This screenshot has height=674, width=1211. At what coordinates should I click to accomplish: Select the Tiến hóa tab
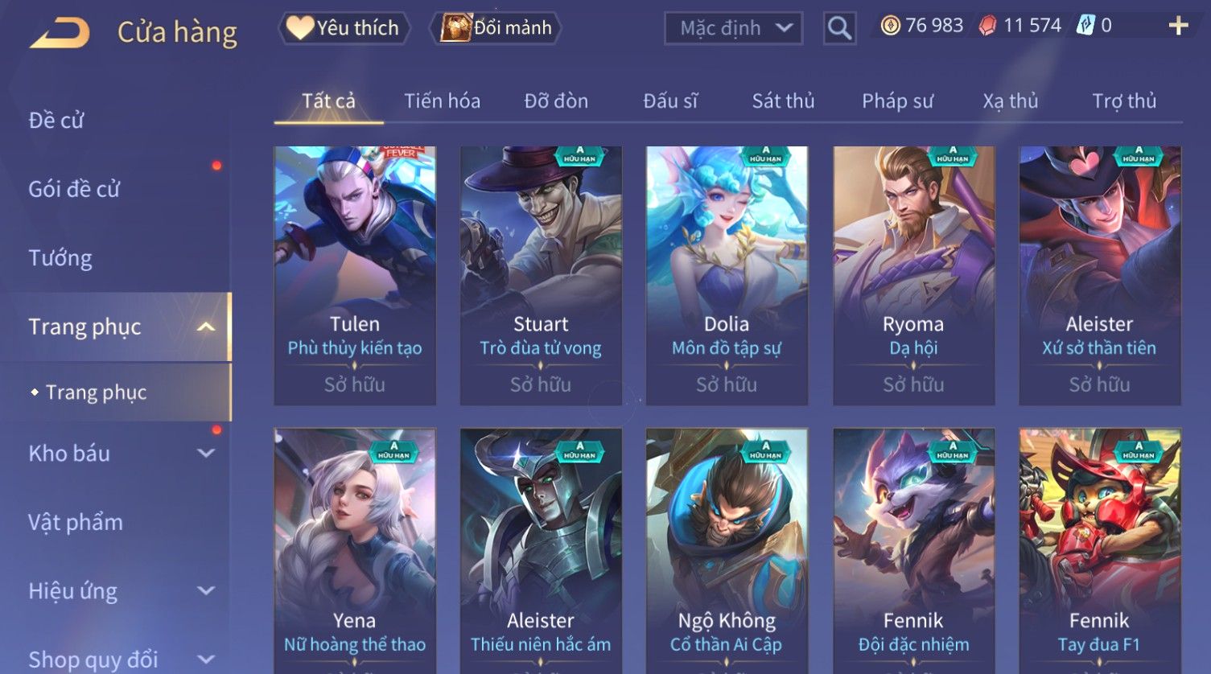tap(442, 101)
